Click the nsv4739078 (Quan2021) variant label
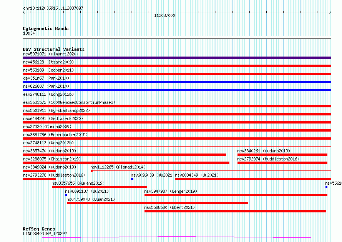 (90, 199)
